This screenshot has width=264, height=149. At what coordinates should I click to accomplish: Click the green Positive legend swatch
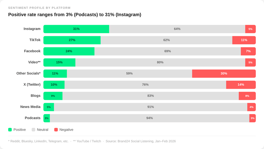tap(10, 130)
